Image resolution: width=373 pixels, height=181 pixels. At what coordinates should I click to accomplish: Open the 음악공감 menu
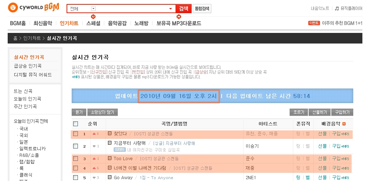(117, 23)
